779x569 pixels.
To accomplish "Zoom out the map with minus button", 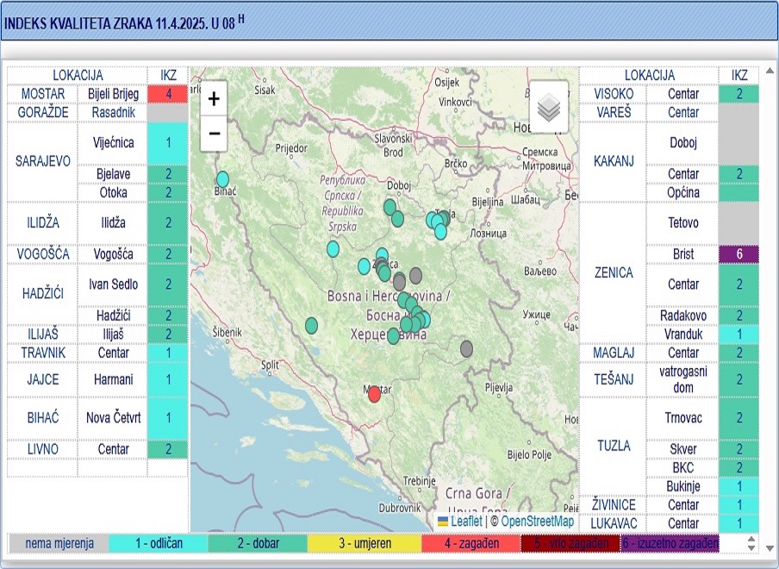I will [214, 134].
